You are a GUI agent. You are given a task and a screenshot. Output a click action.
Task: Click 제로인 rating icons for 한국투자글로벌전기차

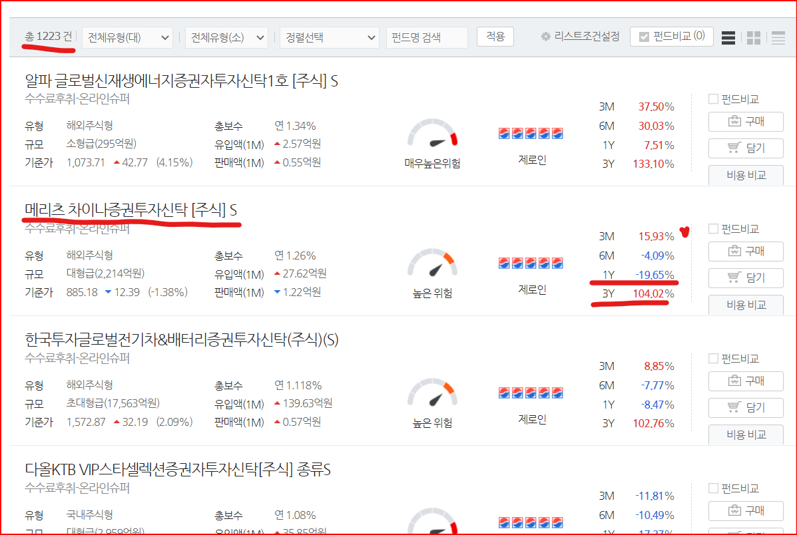(x=531, y=392)
